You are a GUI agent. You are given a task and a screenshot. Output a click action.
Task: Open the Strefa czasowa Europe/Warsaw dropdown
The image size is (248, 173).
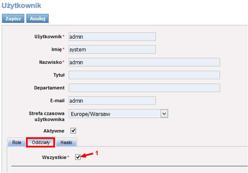coord(118,114)
